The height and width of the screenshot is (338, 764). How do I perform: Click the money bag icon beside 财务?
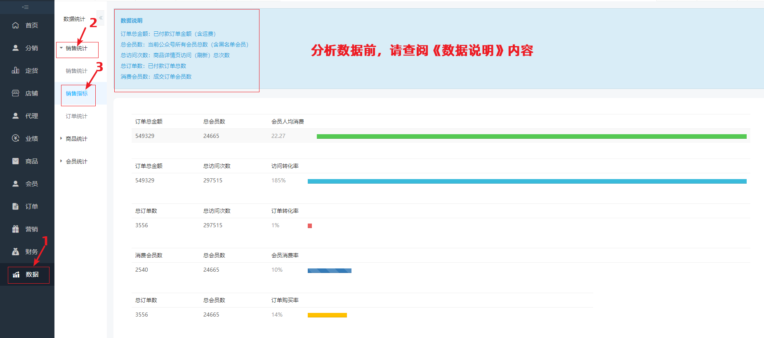15,252
